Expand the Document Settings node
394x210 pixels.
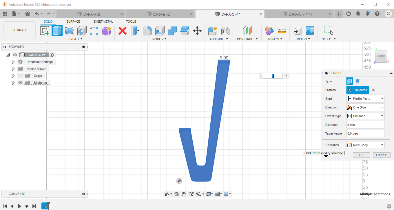(13, 62)
